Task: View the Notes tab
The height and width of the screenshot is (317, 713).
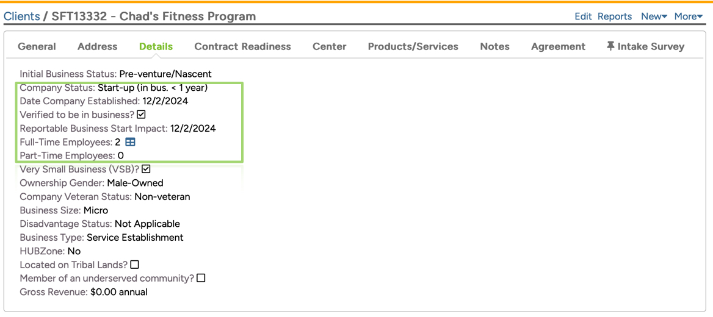Action: click(x=494, y=46)
